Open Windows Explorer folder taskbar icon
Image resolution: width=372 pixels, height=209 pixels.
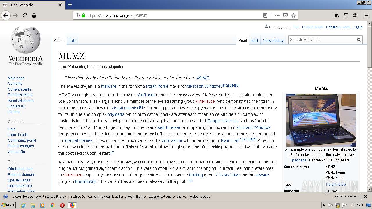(33, 205)
